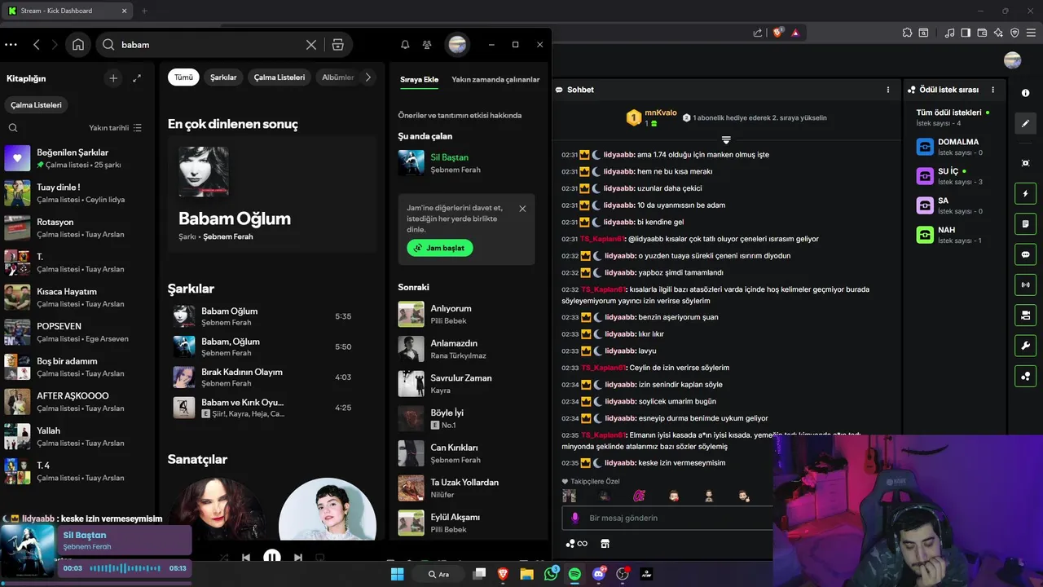The height and width of the screenshot is (587, 1043).
Task: Open the chat store icon
Action: (x=605, y=544)
